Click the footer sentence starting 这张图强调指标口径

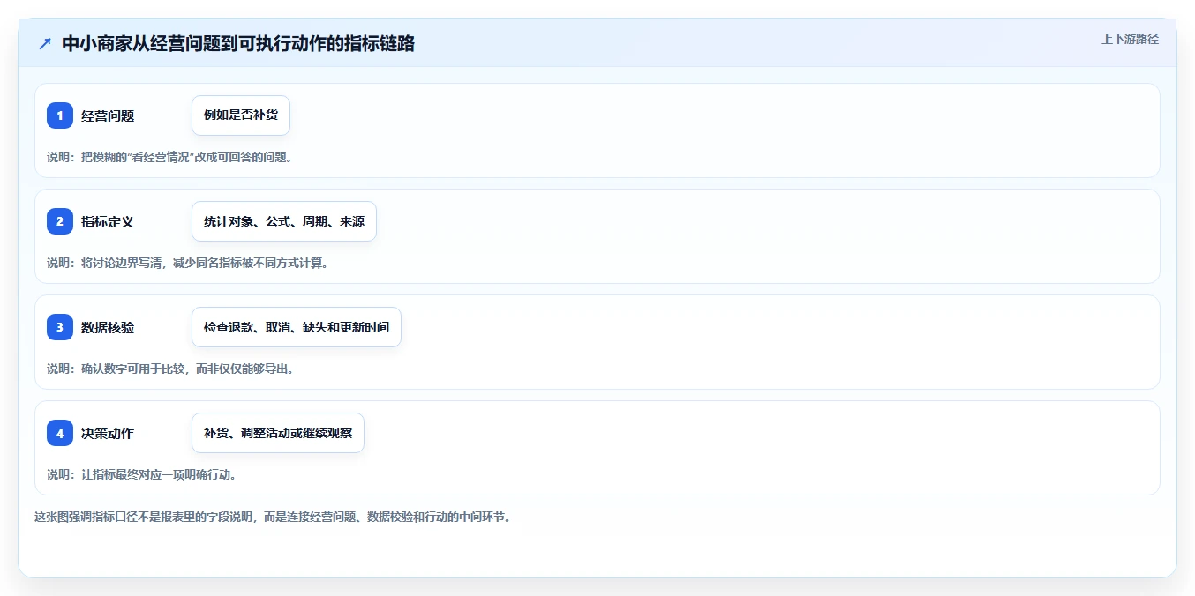[x=273, y=517]
